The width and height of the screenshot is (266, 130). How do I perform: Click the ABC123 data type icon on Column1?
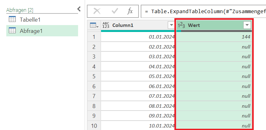coord(106,25)
